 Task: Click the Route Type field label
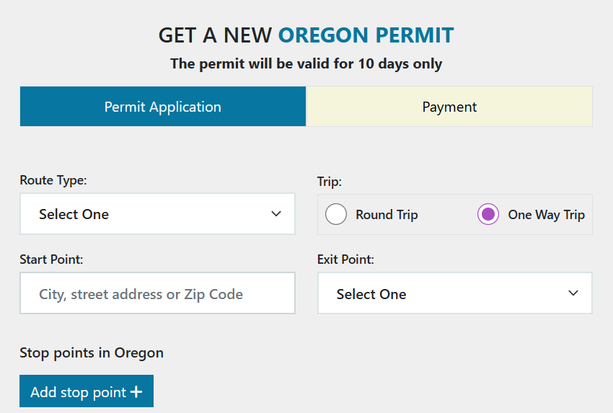point(53,180)
